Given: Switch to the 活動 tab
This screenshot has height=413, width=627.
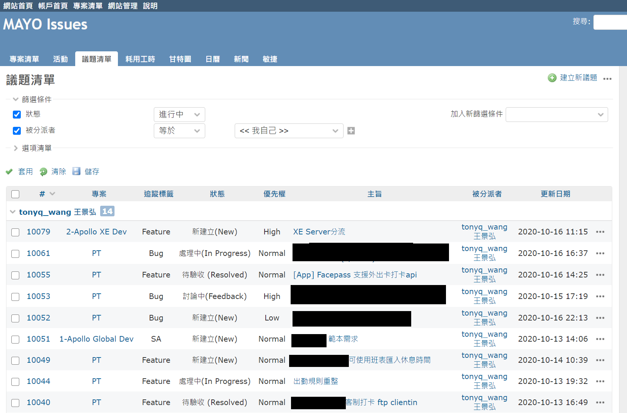Looking at the screenshot, I should [60, 59].
